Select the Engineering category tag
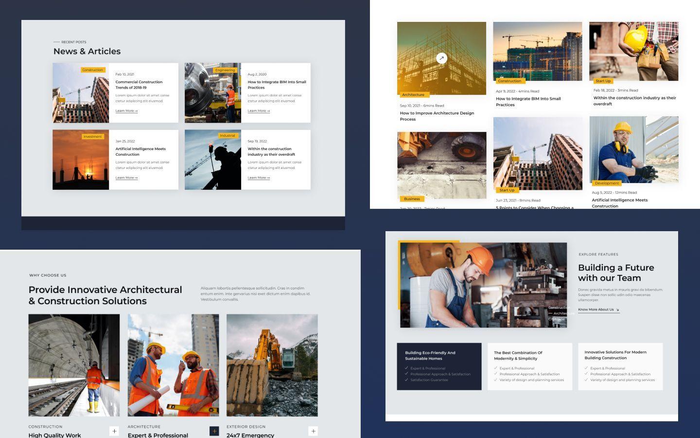The image size is (700, 438). [x=225, y=70]
